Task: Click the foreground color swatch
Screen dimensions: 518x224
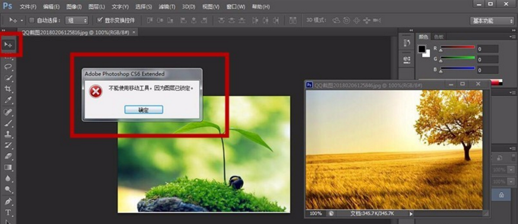Action: tap(422, 49)
